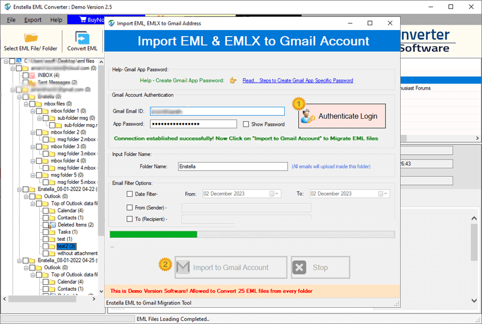Click 'EML Files Loading Completed..' status text
The height and width of the screenshot is (324, 482).
[x=173, y=319]
